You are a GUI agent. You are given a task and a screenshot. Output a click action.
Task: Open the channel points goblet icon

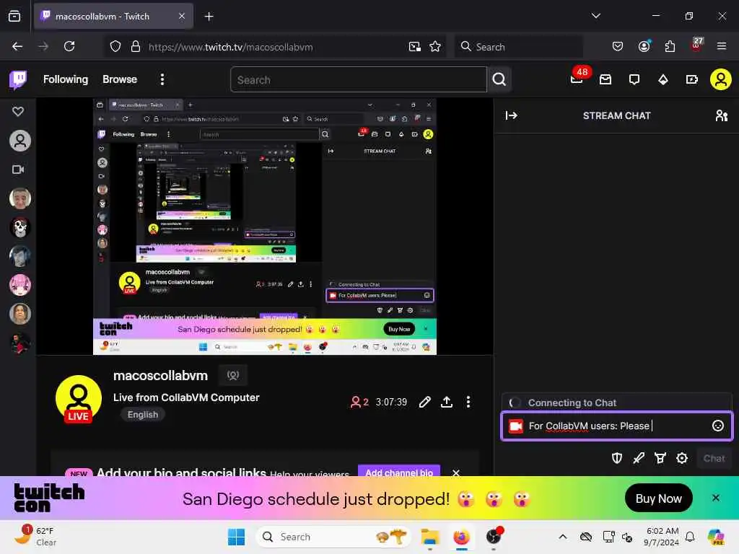(660, 458)
